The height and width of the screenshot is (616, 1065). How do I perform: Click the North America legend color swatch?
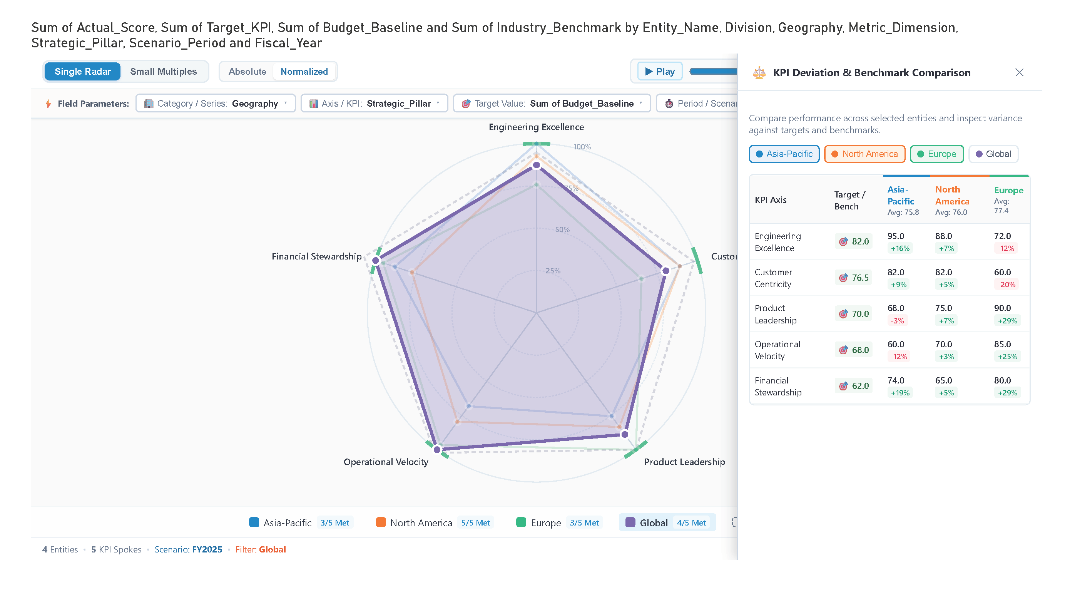381,522
